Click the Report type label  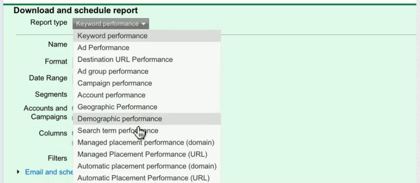point(49,22)
